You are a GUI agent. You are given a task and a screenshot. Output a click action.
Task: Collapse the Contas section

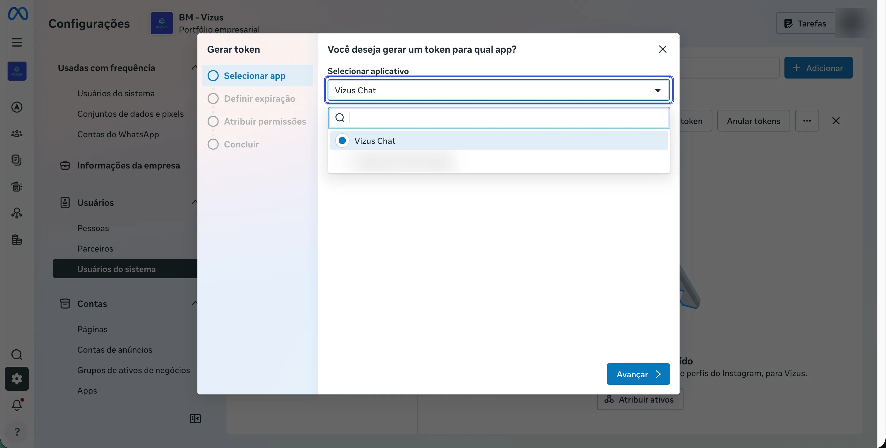pyautogui.click(x=194, y=303)
